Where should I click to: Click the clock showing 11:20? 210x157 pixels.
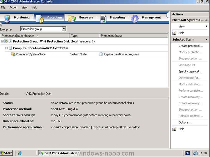tap(203, 153)
